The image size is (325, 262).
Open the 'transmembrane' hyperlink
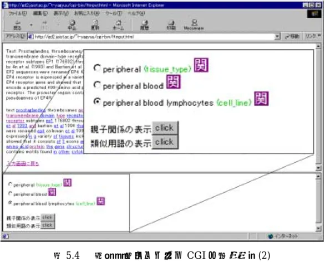point(22,115)
